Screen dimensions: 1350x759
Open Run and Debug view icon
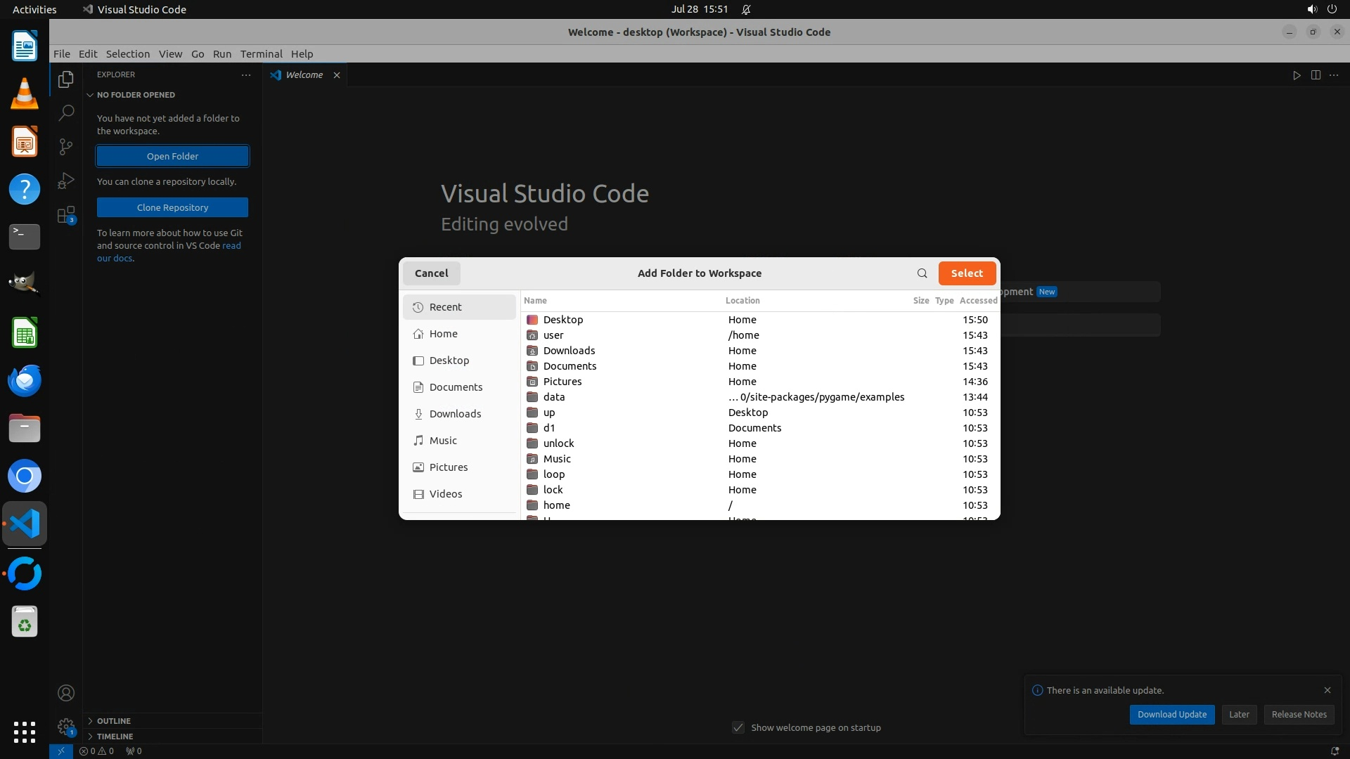[66, 181]
